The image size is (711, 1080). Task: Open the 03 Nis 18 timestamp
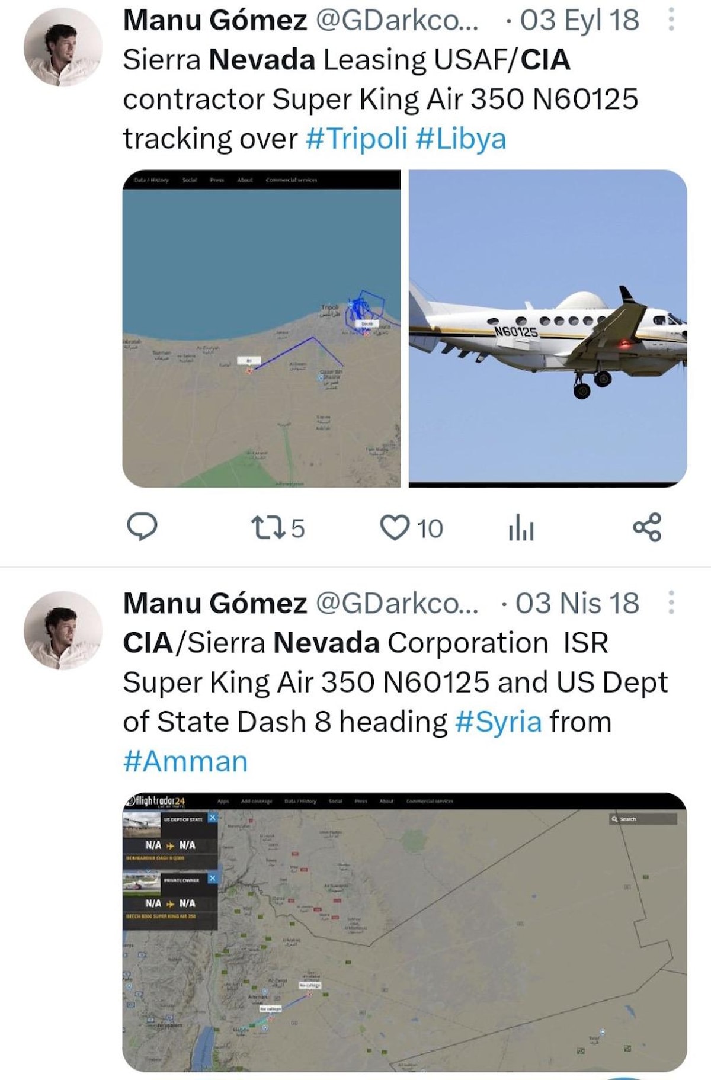(577, 603)
